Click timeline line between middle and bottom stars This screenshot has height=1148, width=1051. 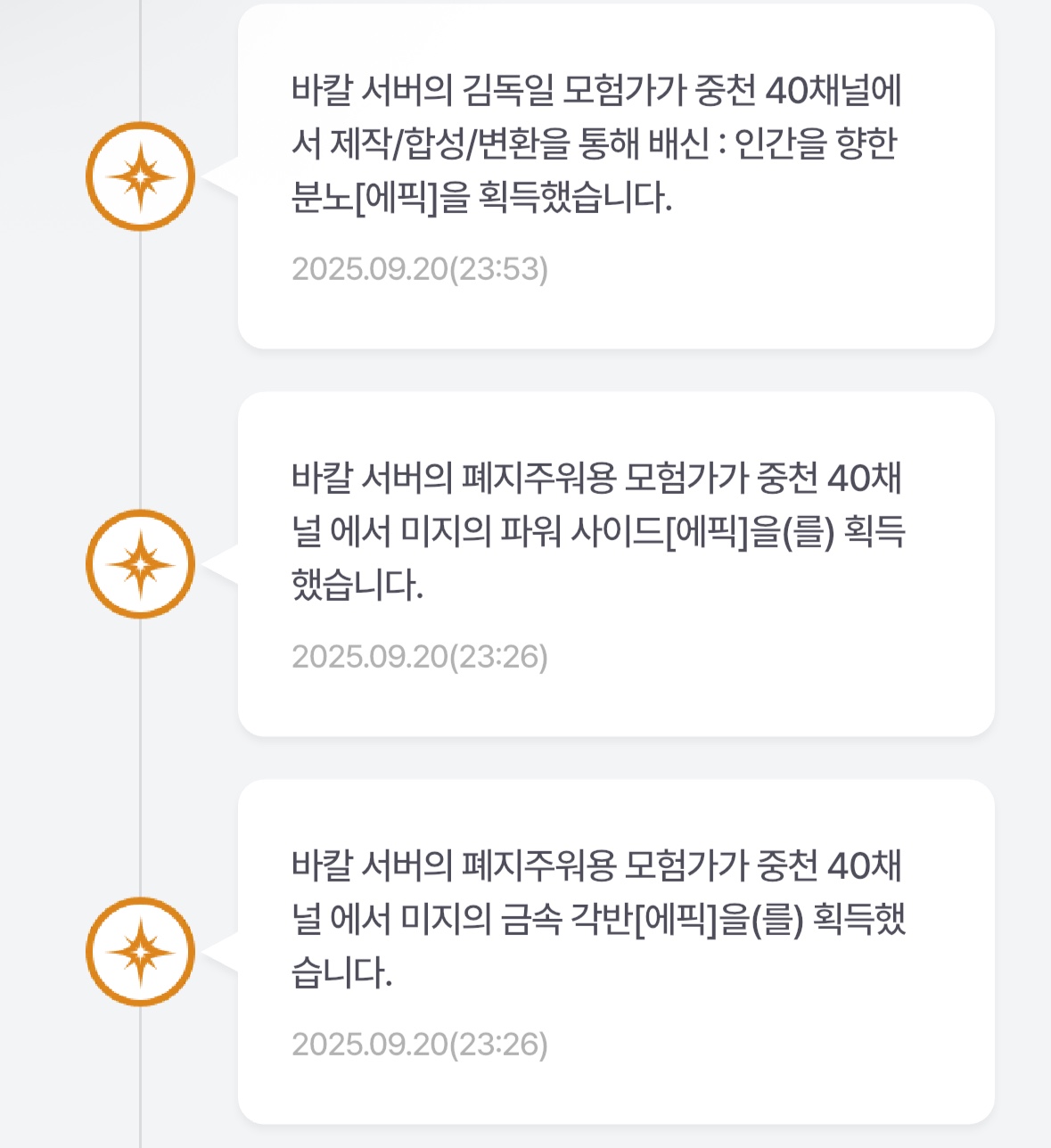point(140,758)
